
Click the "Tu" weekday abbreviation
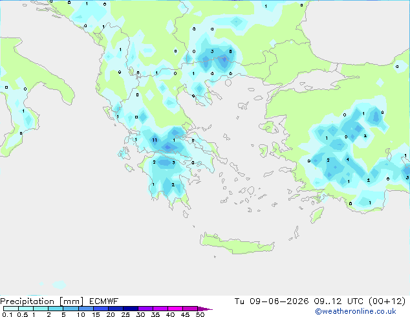(x=239, y=301)
